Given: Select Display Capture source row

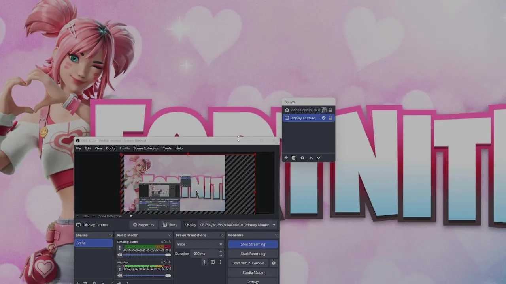Looking at the screenshot, I should (308, 118).
